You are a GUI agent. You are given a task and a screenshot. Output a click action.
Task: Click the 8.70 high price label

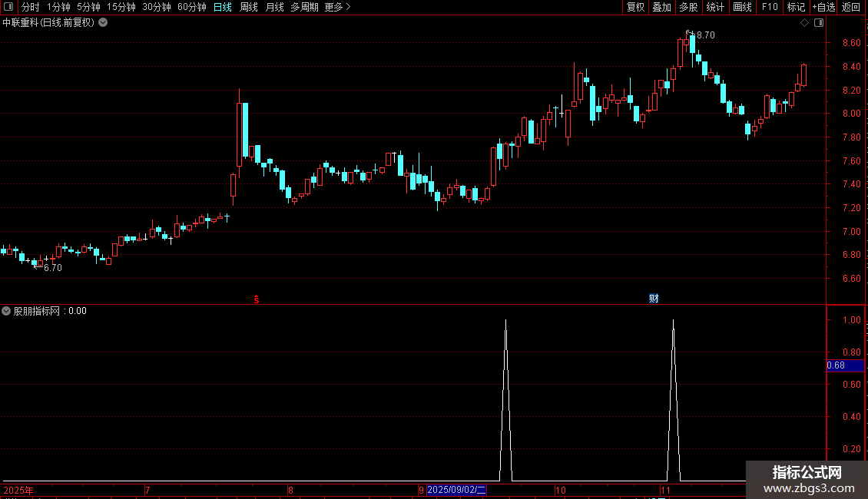click(705, 35)
